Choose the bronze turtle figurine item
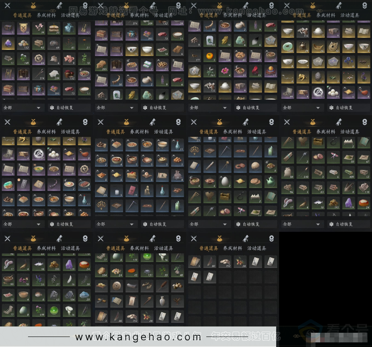The height and width of the screenshot is (347, 372). pos(303,47)
